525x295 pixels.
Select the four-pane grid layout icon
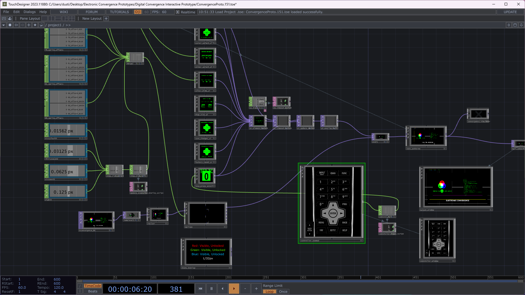tap(72, 19)
